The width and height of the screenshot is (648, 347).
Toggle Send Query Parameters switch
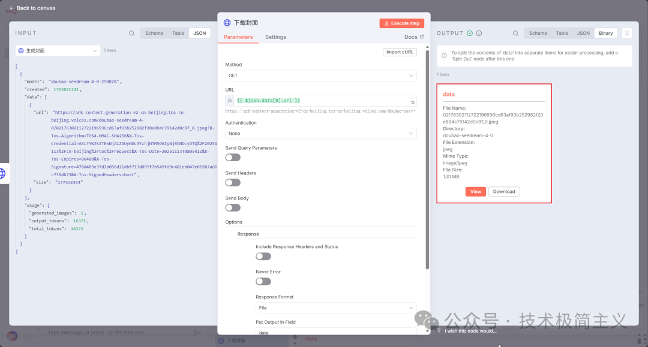(x=233, y=157)
